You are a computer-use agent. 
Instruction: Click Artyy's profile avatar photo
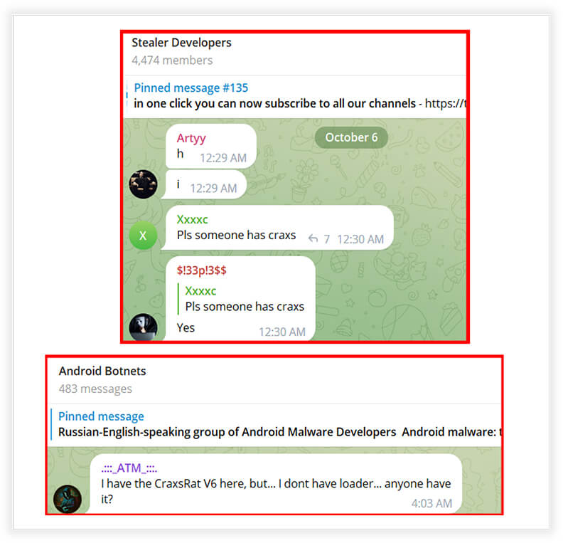pos(143,184)
